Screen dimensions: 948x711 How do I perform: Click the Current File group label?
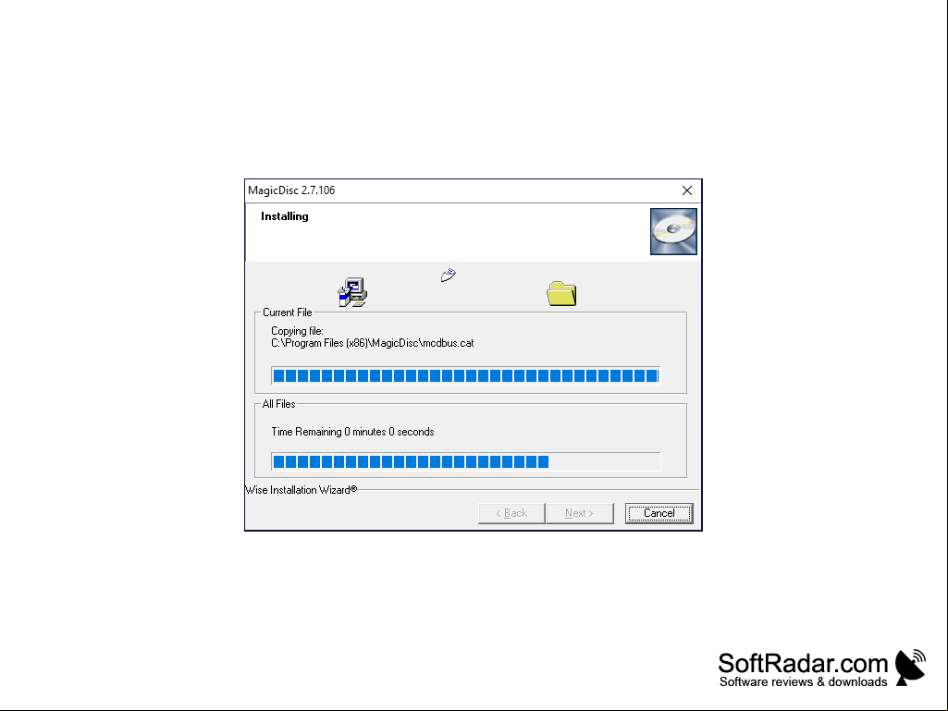[288, 313]
